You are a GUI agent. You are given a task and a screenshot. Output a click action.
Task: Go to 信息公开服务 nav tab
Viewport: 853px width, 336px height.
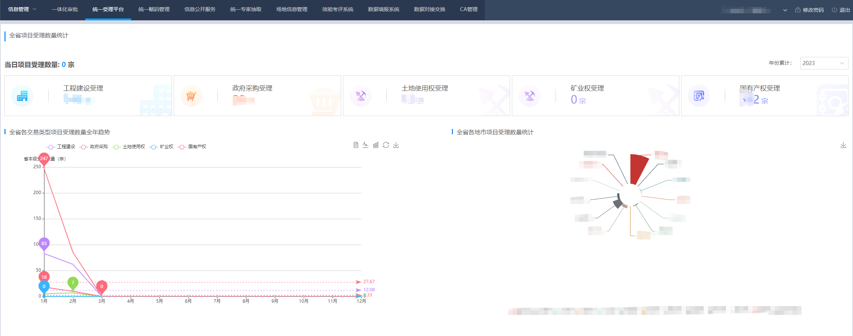pos(200,10)
